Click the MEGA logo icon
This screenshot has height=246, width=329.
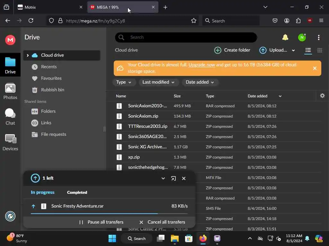coord(10,40)
